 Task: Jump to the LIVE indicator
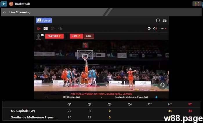tap(163, 28)
